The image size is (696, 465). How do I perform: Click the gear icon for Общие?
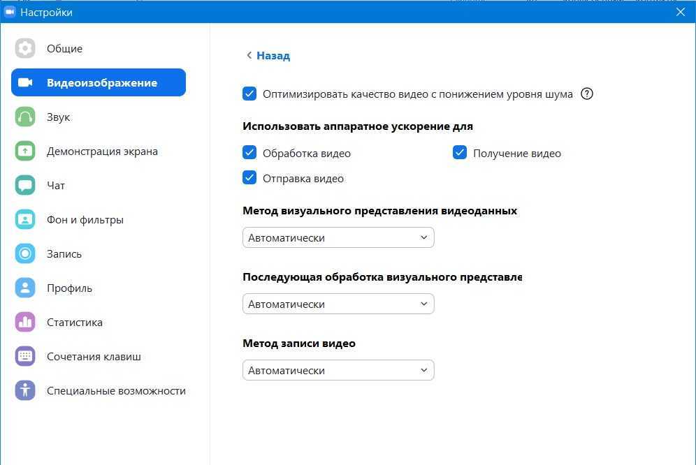click(x=25, y=48)
